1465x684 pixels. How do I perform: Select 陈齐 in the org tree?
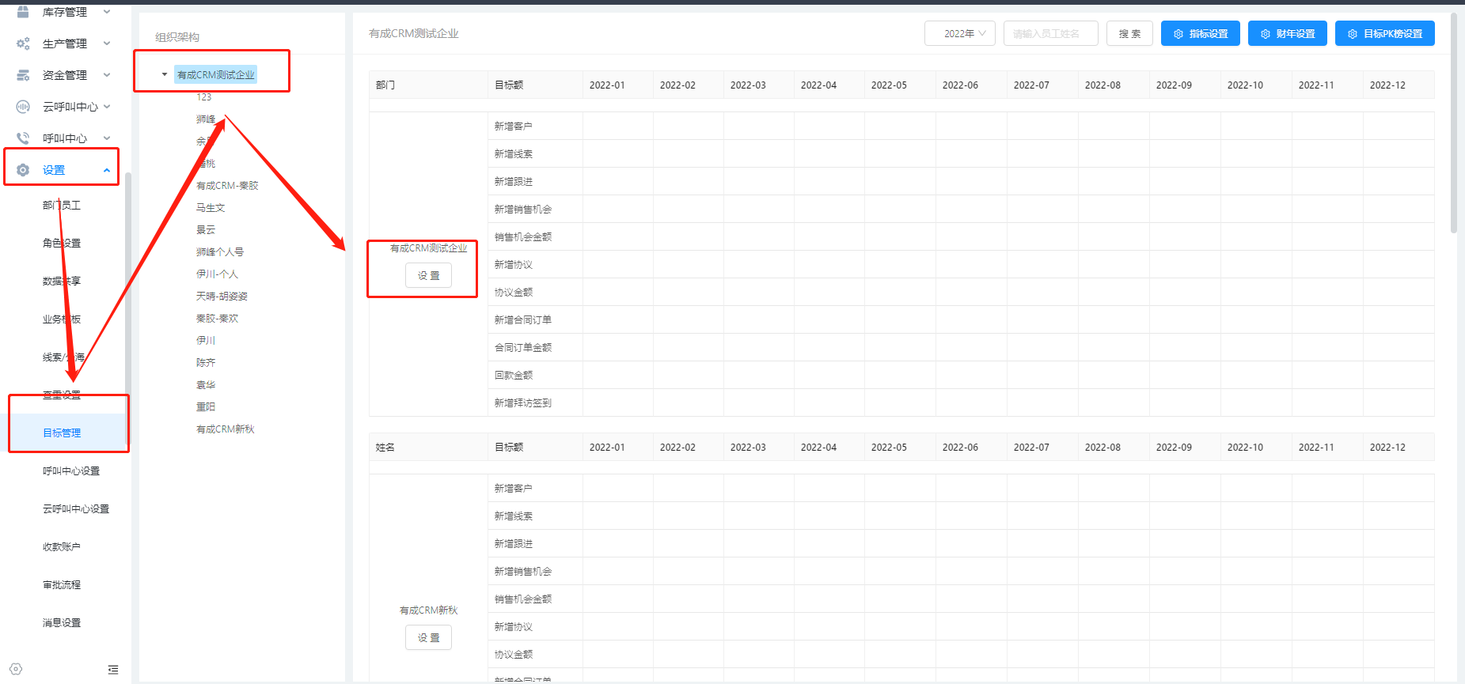click(206, 363)
